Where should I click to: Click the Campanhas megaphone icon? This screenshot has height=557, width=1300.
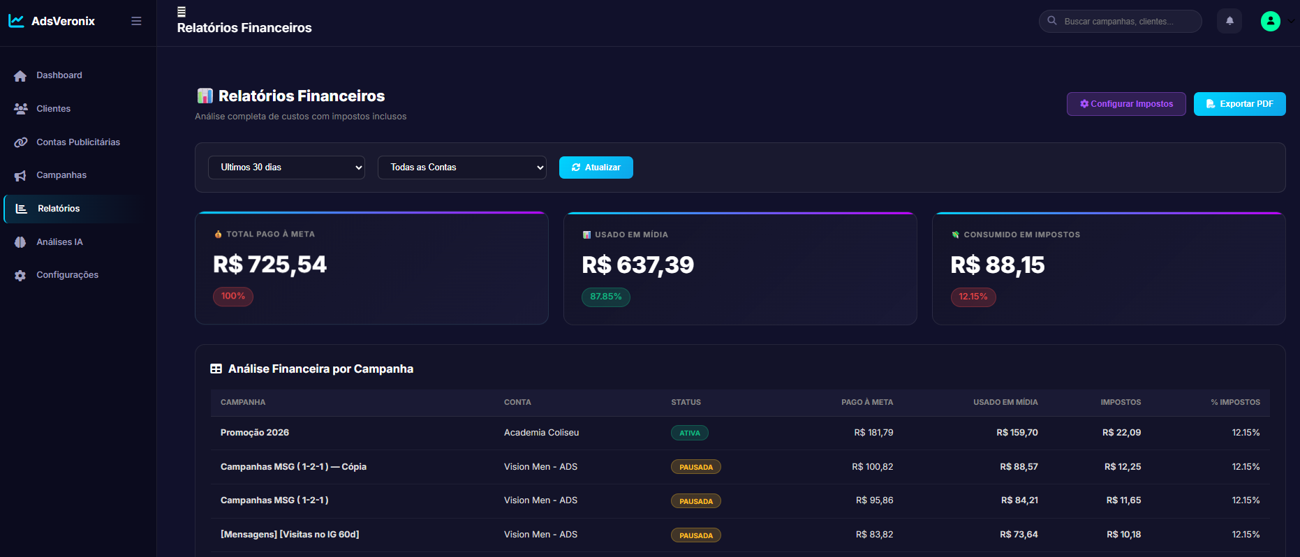tap(20, 176)
